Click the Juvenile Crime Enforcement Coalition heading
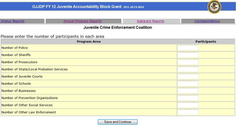 pos(118,28)
